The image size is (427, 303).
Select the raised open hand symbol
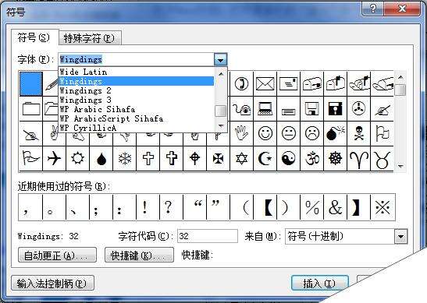point(241,133)
